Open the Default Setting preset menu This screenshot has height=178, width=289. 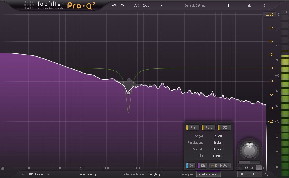[195, 5]
